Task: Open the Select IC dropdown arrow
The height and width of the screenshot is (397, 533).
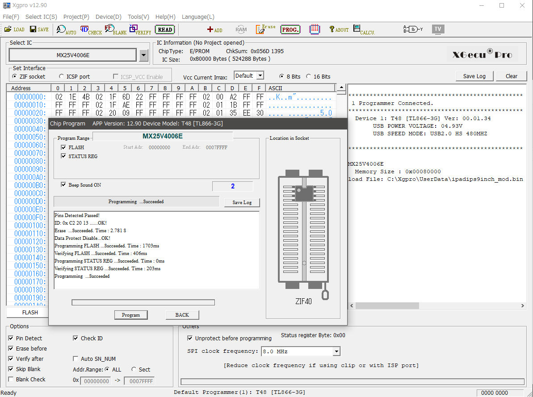Action: coord(144,55)
